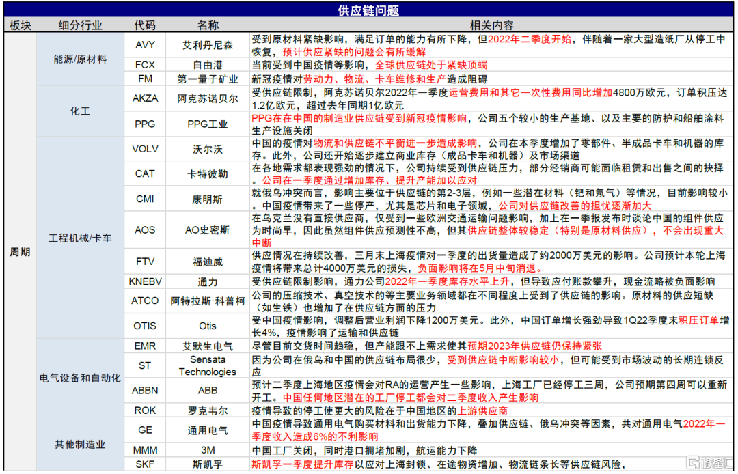Click company name 通力
Image resolution: width=738 pixels, height=474 pixels.
[208, 282]
